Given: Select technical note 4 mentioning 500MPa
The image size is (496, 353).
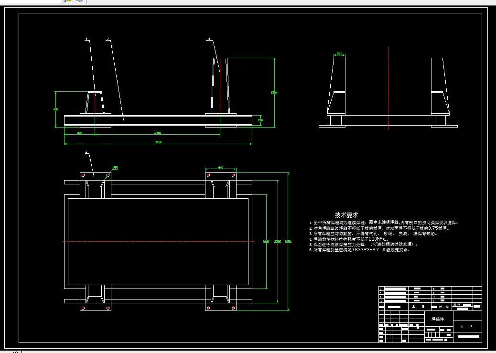Looking at the screenshot, I should pyautogui.click(x=349, y=239).
